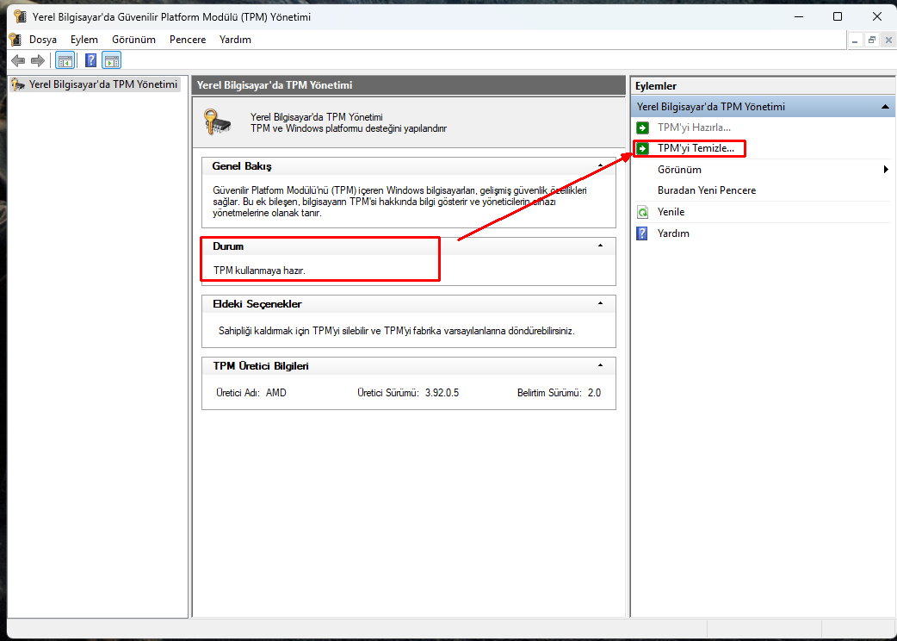This screenshot has height=641, width=897.
Task: Open the Dosya menu
Action: click(x=43, y=40)
